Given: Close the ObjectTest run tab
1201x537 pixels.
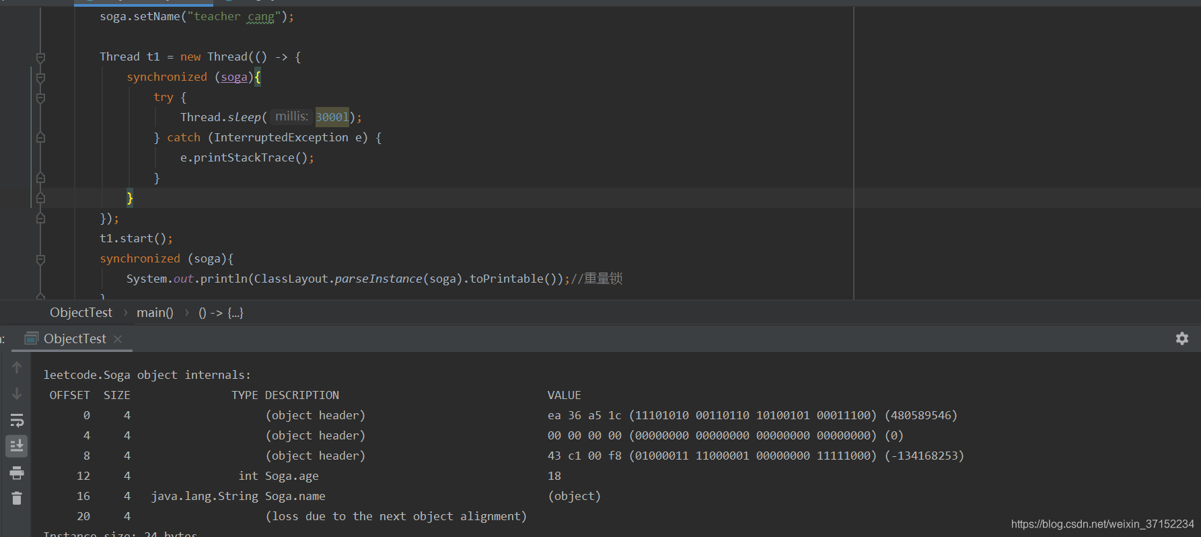Looking at the screenshot, I should pyautogui.click(x=118, y=339).
